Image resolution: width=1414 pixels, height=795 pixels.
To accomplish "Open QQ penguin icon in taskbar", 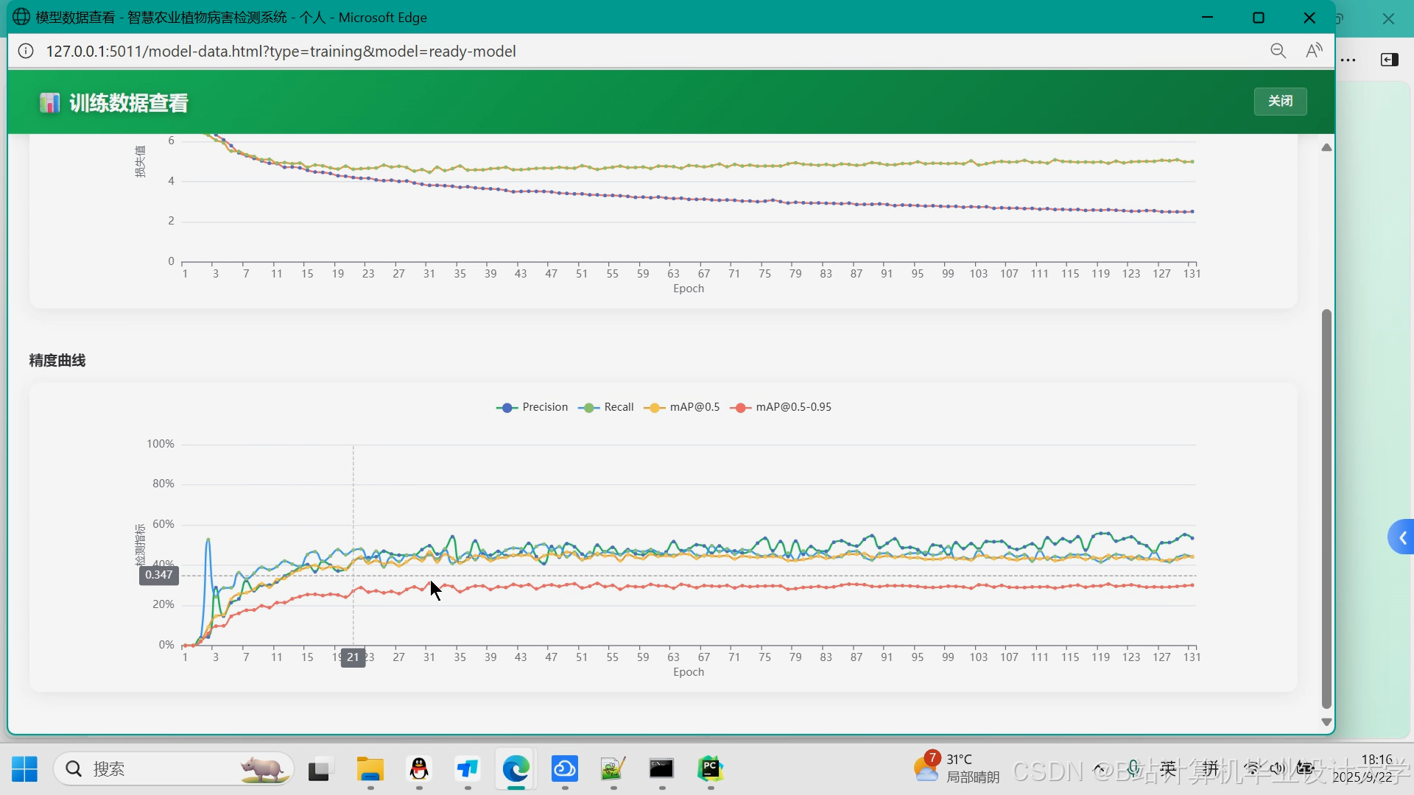I will click(x=419, y=769).
